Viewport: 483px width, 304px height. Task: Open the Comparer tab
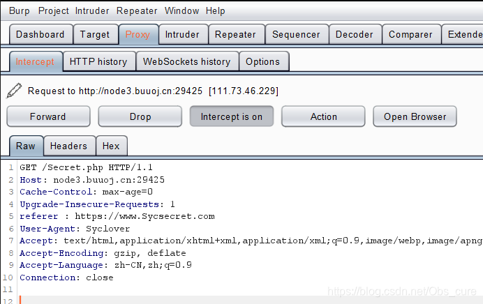410,34
